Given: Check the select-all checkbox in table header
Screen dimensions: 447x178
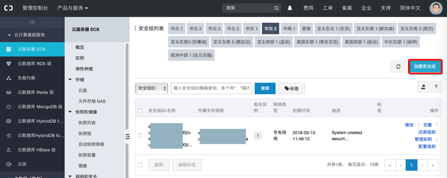Looking at the screenshot, I should click(140, 110).
